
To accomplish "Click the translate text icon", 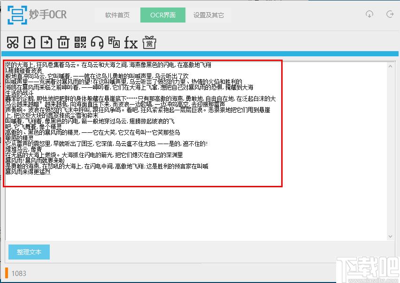I will pyautogui.click(x=114, y=42).
